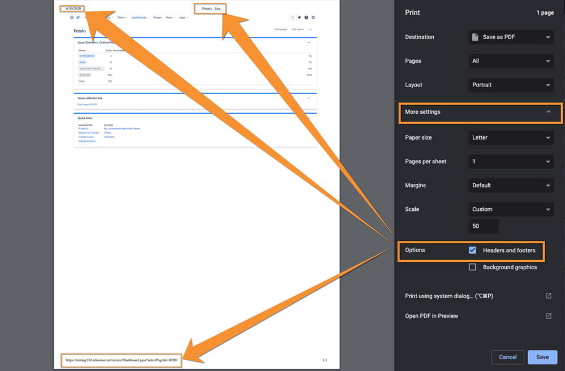565x371 pixels.
Task: Click the IN PROGRESS status badge
Action: 87,56
